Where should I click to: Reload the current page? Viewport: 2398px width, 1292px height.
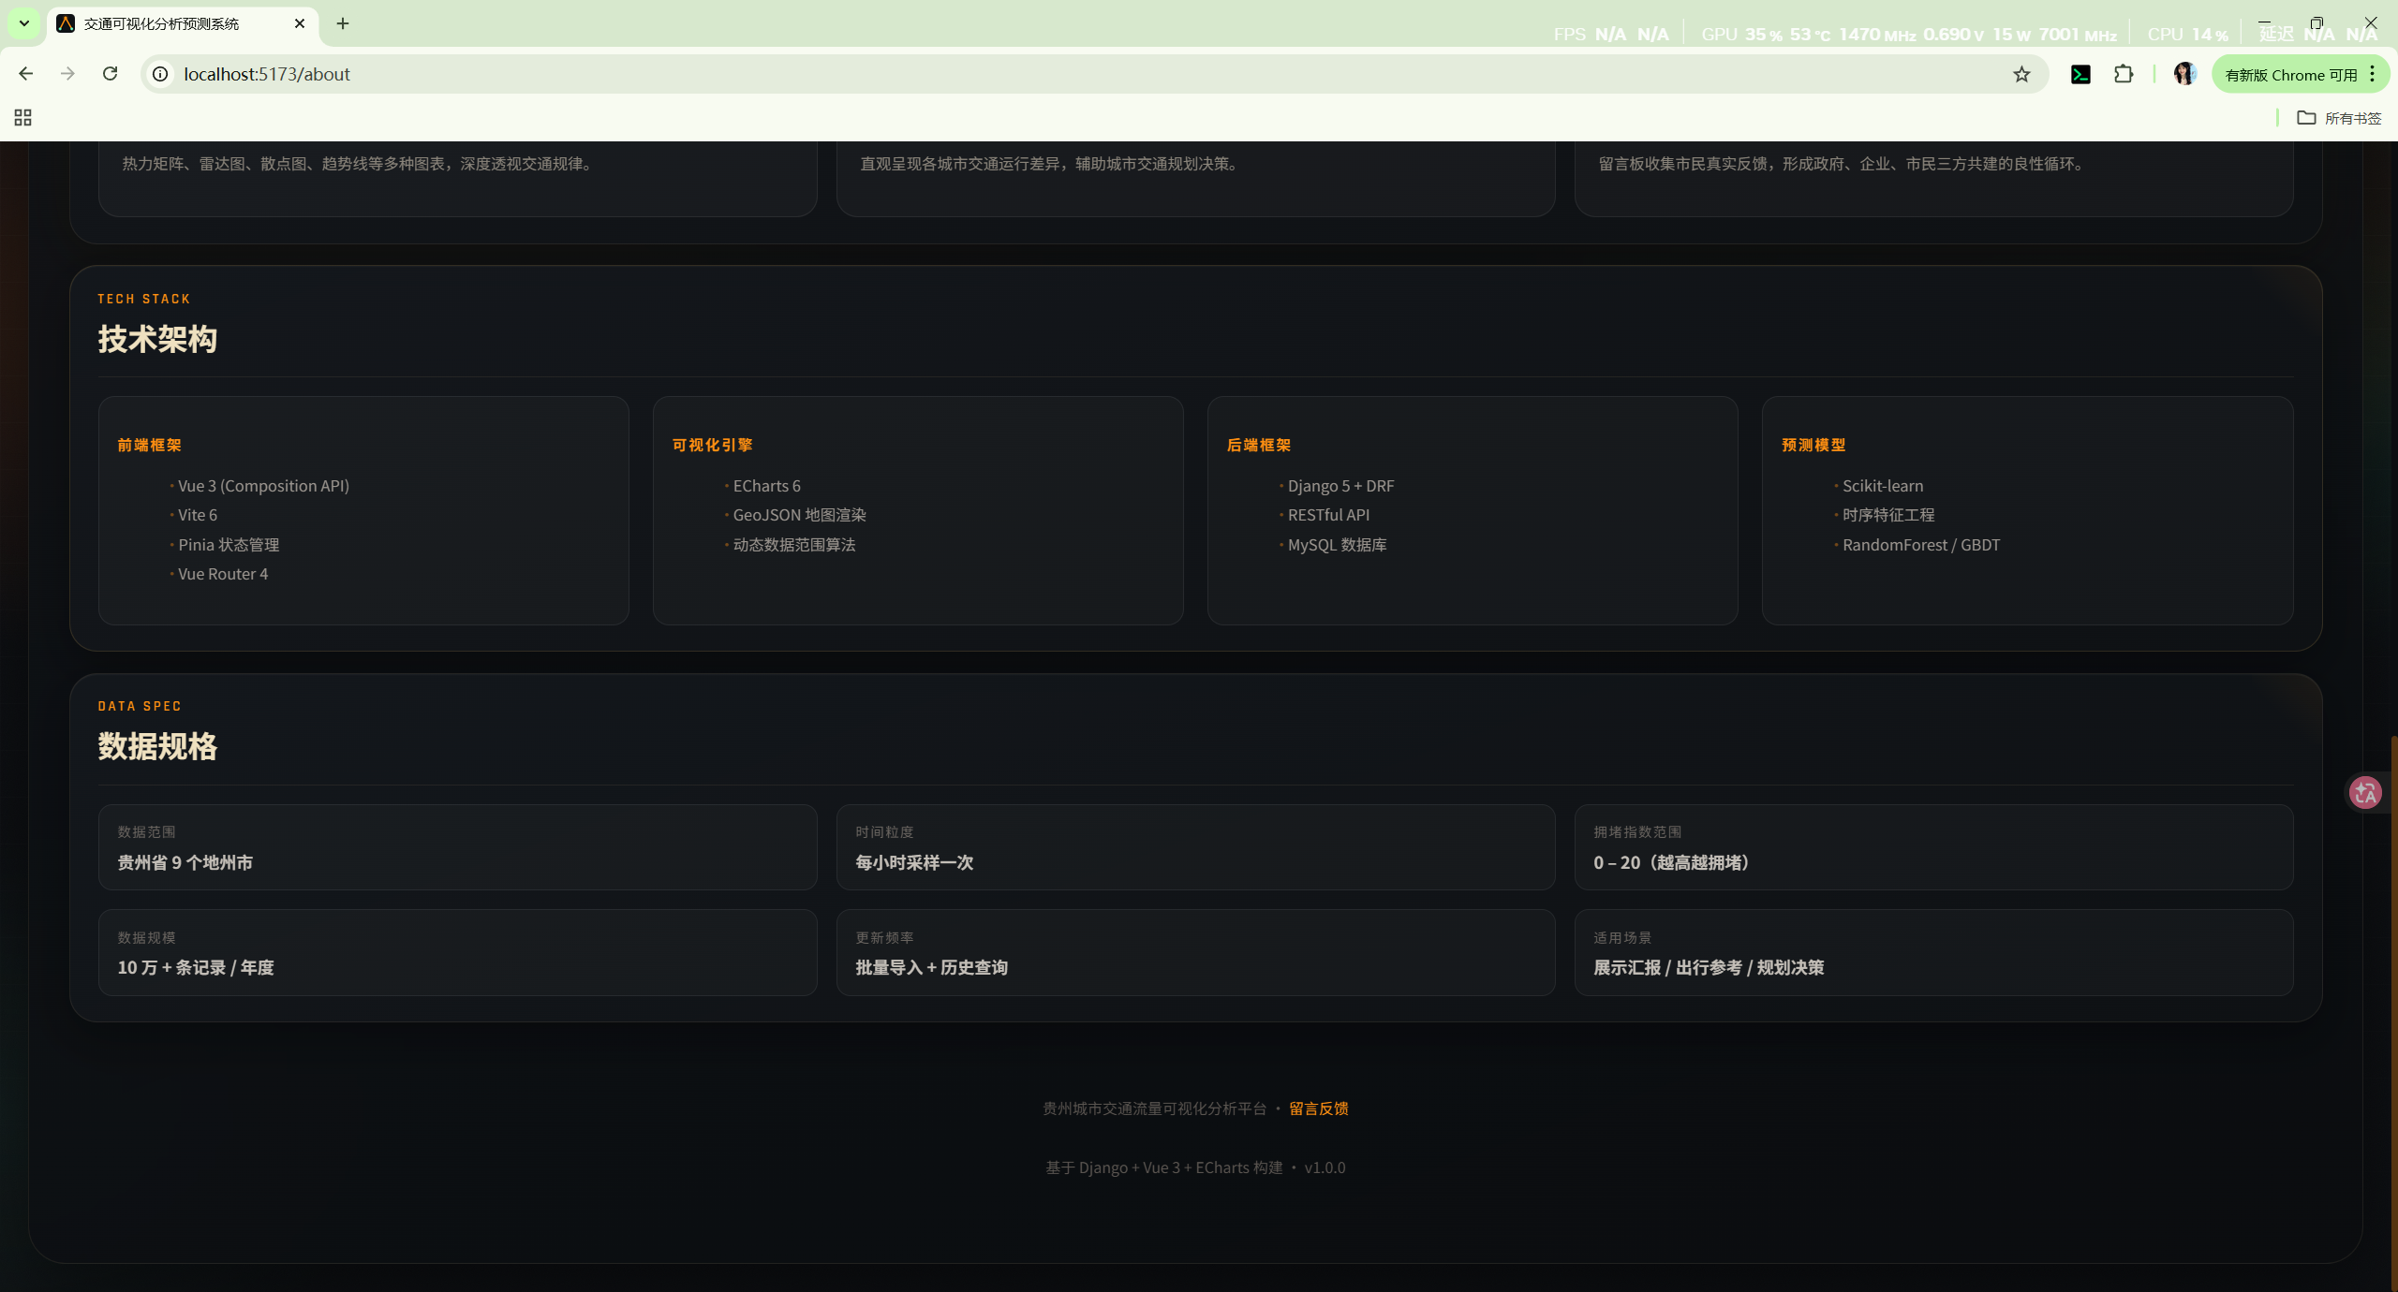pyautogui.click(x=110, y=74)
